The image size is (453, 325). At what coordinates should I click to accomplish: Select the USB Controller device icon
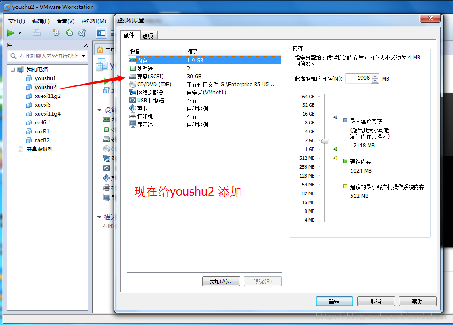coord(132,100)
